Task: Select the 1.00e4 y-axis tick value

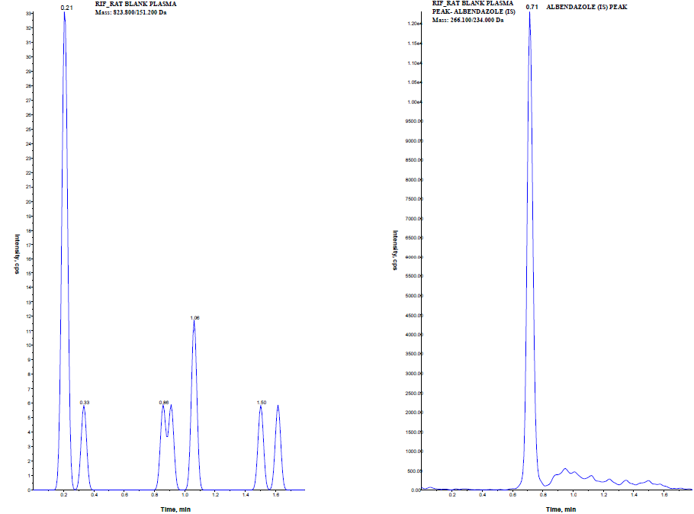Action: tap(415, 101)
